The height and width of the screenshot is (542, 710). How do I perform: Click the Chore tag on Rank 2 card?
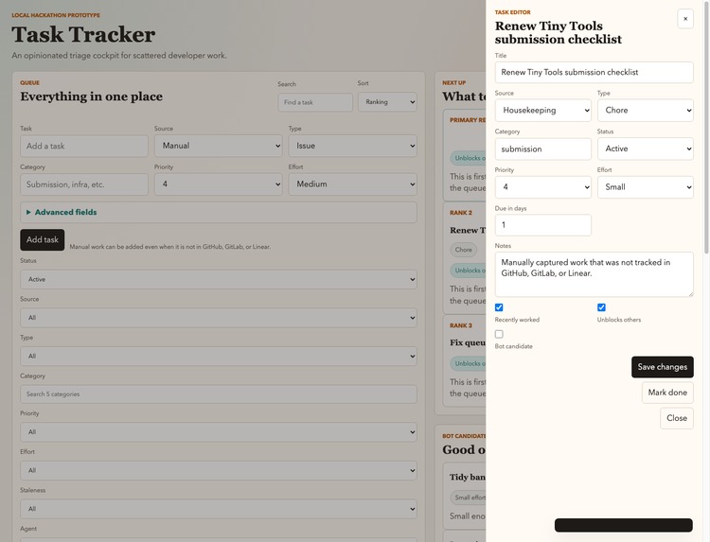click(x=463, y=250)
